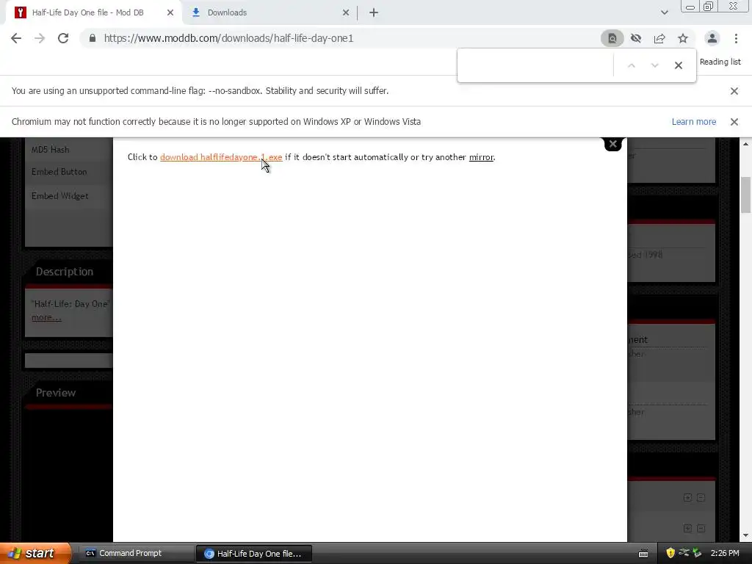Click the Preview section heading
Image resolution: width=752 pixels, height=564 pixels.
pos(56,393)
